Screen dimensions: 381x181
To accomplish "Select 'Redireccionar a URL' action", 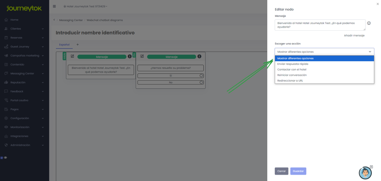I will pyautogui.click(x=290, y=81).
